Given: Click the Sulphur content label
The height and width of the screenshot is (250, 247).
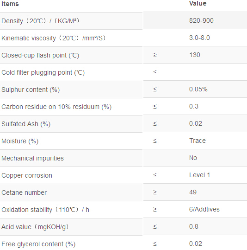Looking at the screenshot, I should point(31,90).
